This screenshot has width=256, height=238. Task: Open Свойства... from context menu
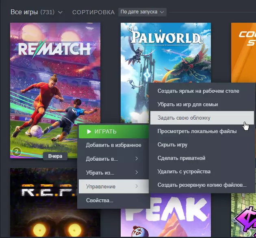coord(114,200)
